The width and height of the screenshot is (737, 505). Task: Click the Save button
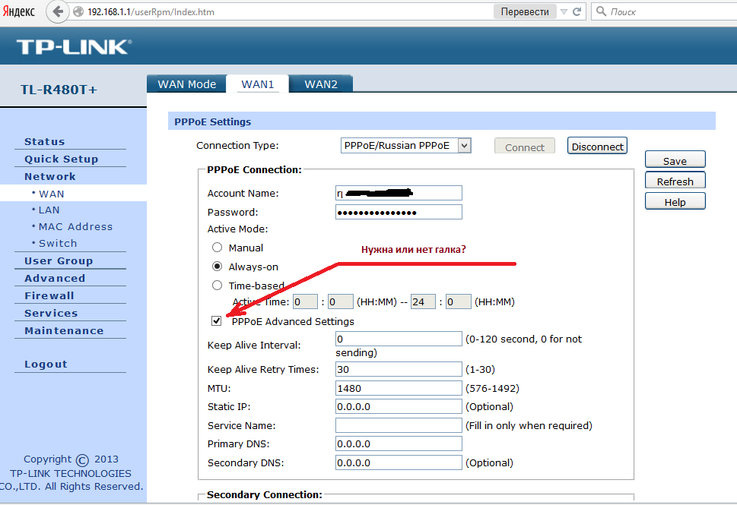click(675, 160)
